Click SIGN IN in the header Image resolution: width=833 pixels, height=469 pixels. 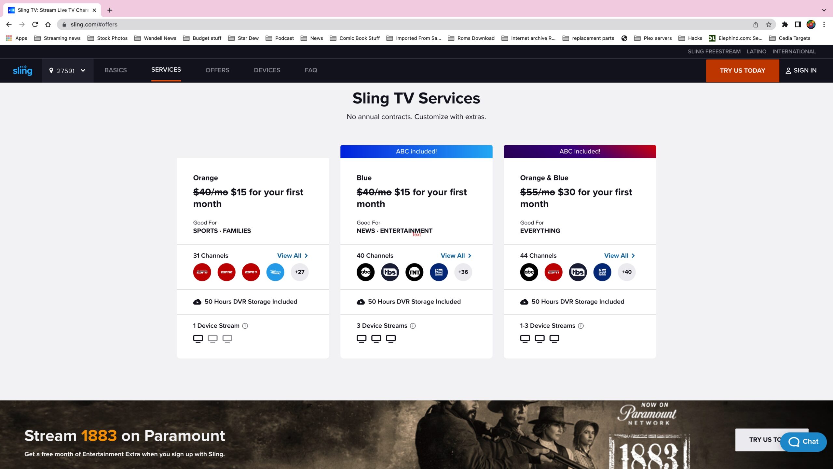tap(801, 71)
